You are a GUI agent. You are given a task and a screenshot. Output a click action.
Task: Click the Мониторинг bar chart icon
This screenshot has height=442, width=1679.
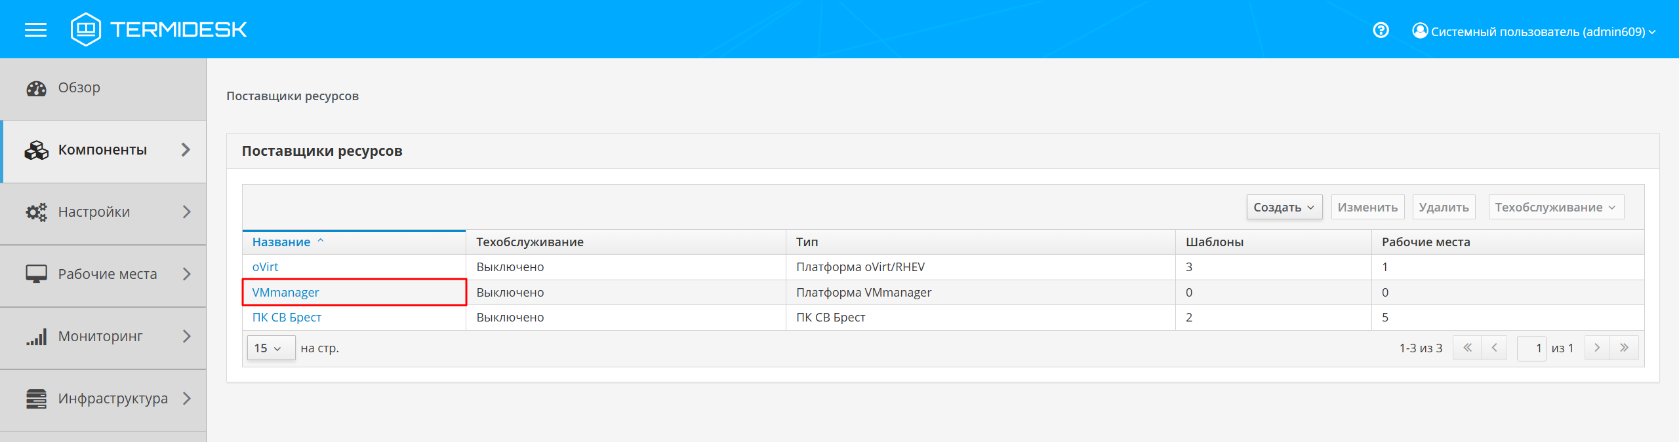click(x=36, y=337)
